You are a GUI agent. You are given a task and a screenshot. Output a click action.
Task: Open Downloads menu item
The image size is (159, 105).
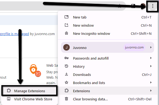tap(108, 75)
